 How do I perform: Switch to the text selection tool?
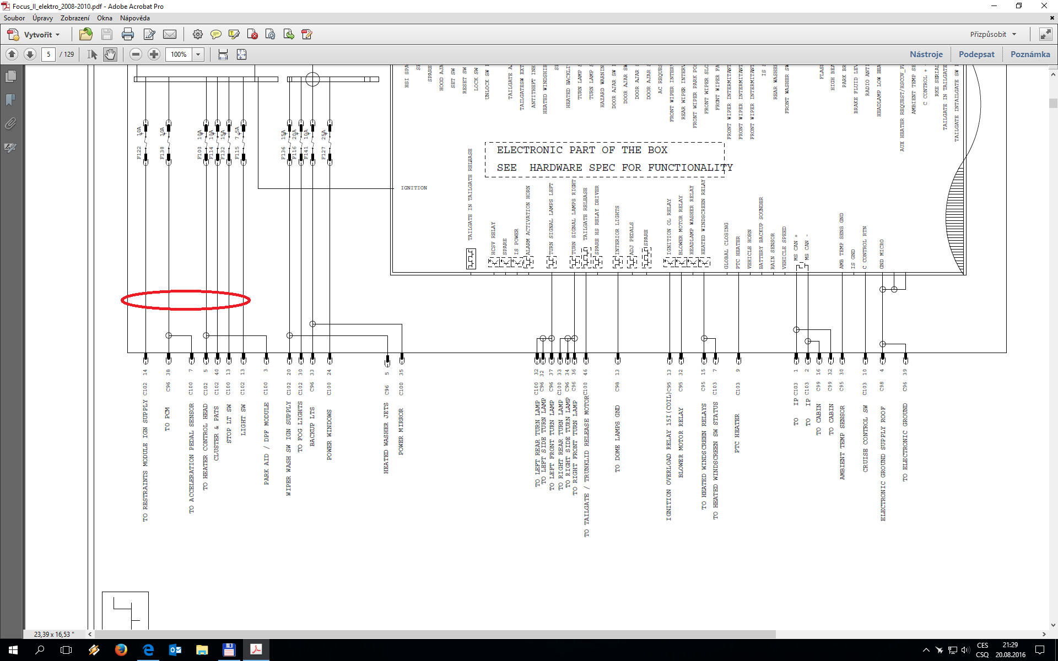[92, 55]
